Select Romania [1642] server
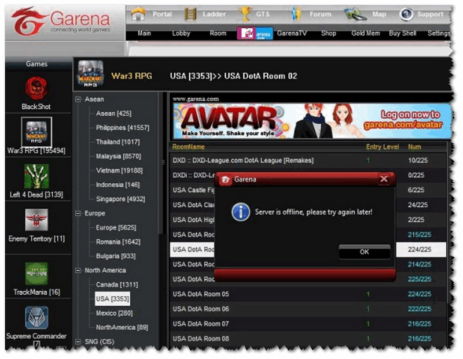The width and height of the screenshot is (463, 359). click(x=118, y=242)
